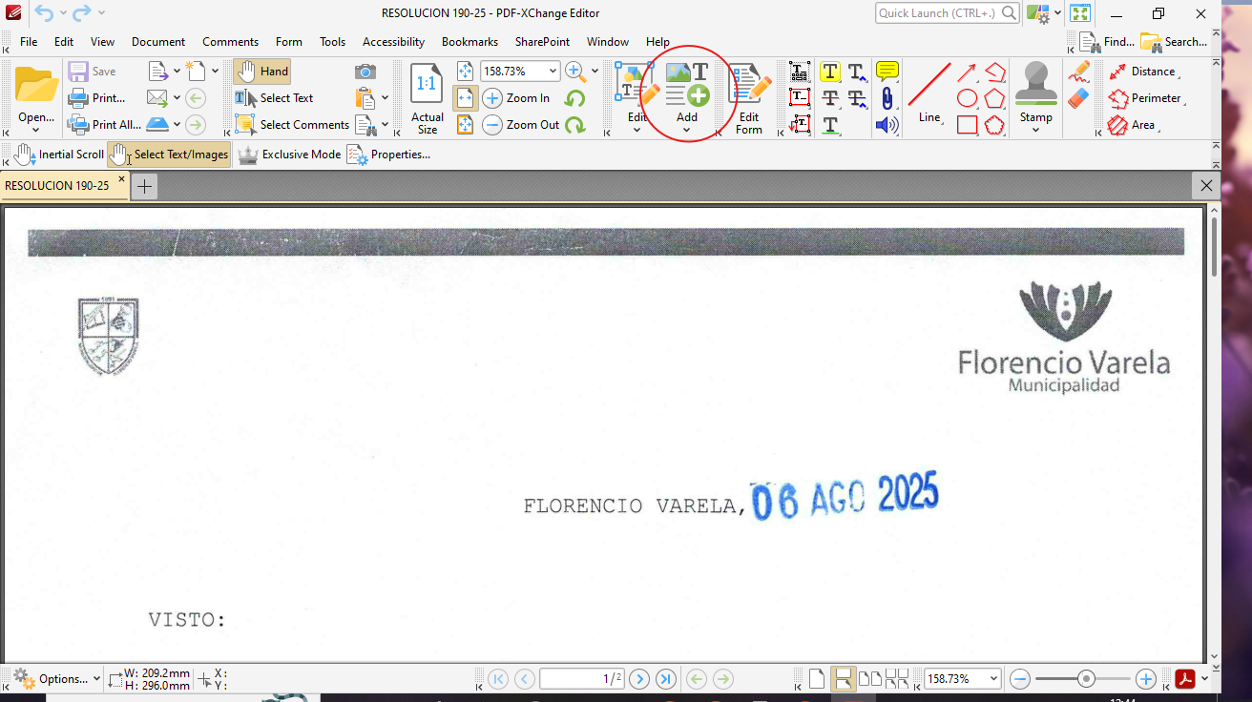
Task: Select the Strikeout Text tool
Action: pyautogui.click(x=830, y=98)
